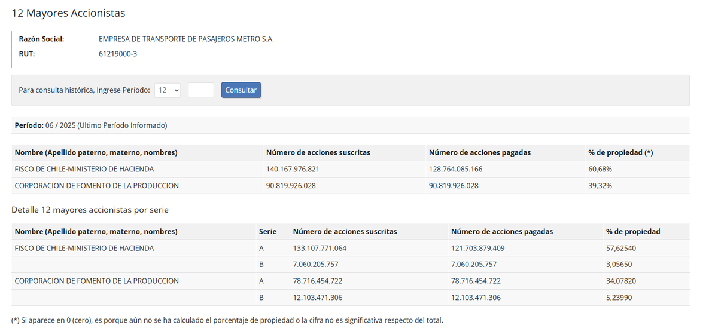Click subscribed shares value 12.103.471.306
Viewport: 718px width, 328px height.
coord(318,298)
